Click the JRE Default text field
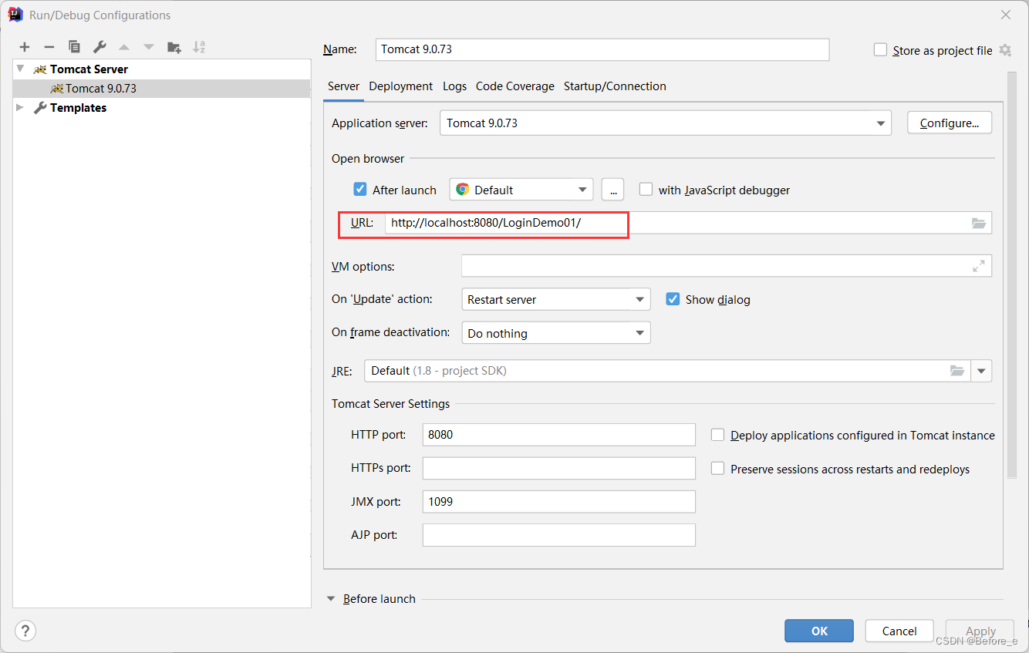 tap(668, 371)
